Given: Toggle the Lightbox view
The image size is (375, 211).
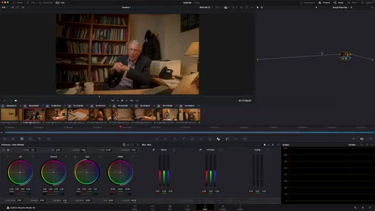Looking at the screenshot, I should [367, 2].
